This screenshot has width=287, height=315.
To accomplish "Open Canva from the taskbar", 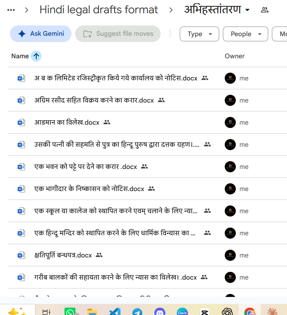I will (x=182, y=312).
